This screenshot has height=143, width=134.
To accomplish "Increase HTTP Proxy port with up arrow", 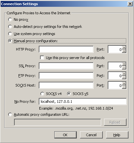I will coord(124,48).
